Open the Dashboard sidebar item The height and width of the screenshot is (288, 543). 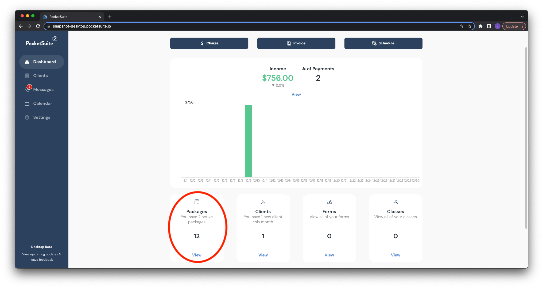point(42,62)
